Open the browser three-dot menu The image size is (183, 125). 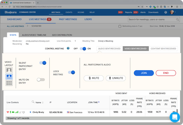181,7
